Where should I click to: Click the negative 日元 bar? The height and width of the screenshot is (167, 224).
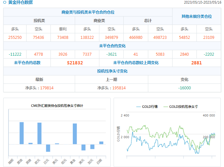point(48,148)
